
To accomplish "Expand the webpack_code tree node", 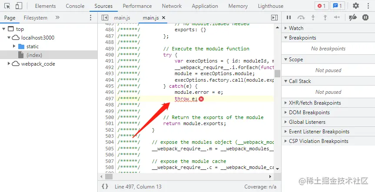I will tap(9, 63).
